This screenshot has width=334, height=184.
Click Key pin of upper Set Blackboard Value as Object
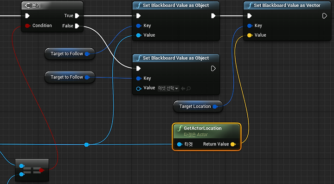139,26
